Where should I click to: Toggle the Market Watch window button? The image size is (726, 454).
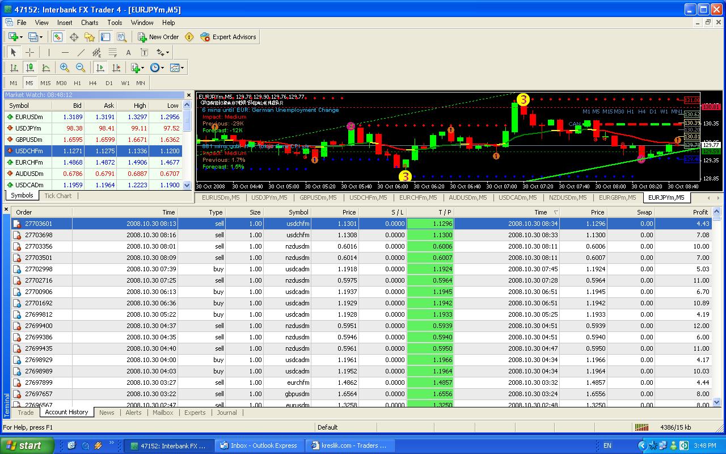click(x=58, y=37)
